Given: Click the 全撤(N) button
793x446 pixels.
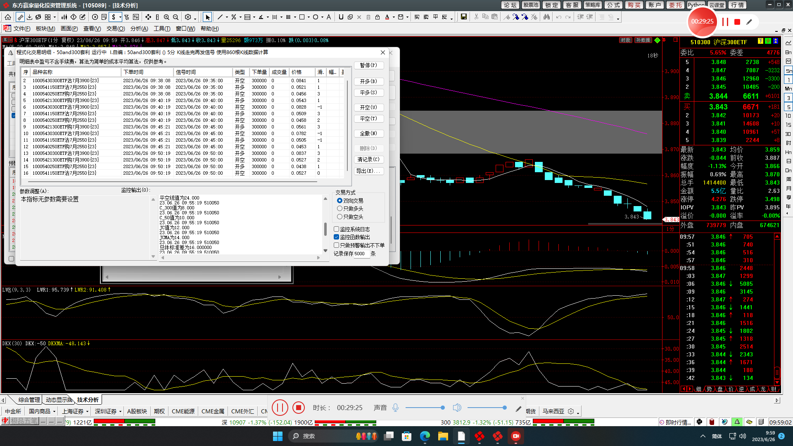Looking at the screenshot, I should coord(368,133).
